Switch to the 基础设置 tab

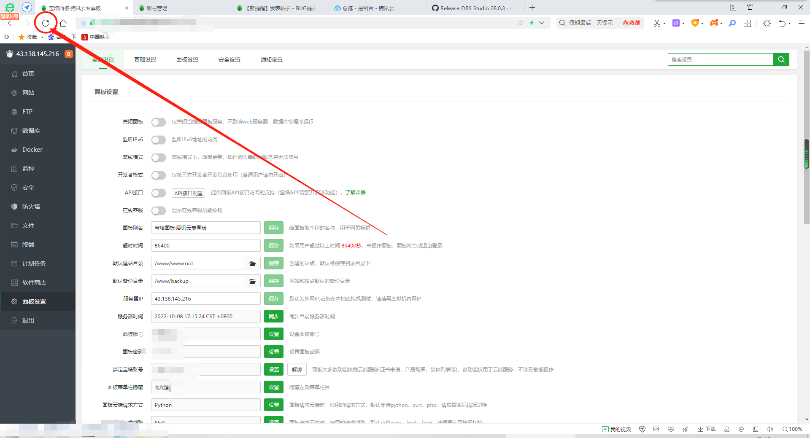click(145, 59)
